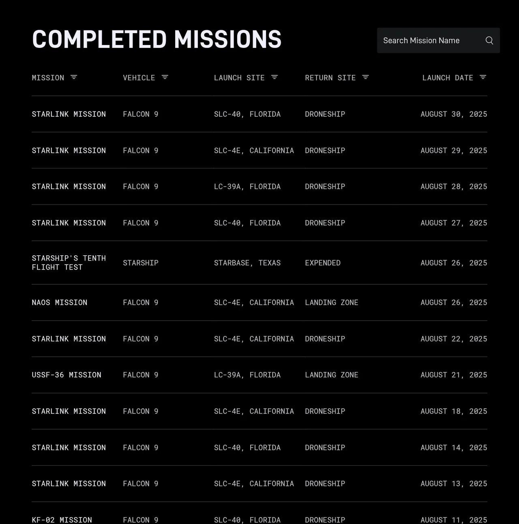View the KF-02 Mission details
Image resolution: width=519 pixels, height=524 pixels.
[x=62, y=520]
